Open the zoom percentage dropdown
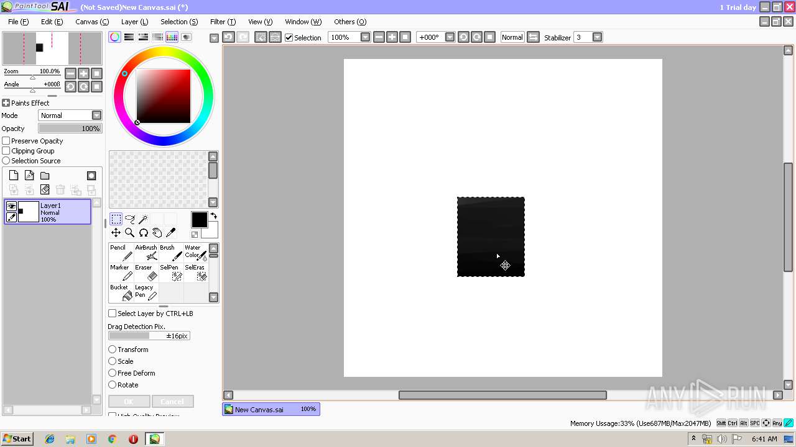Screen dimensions: 796x447 pos(365,37)
